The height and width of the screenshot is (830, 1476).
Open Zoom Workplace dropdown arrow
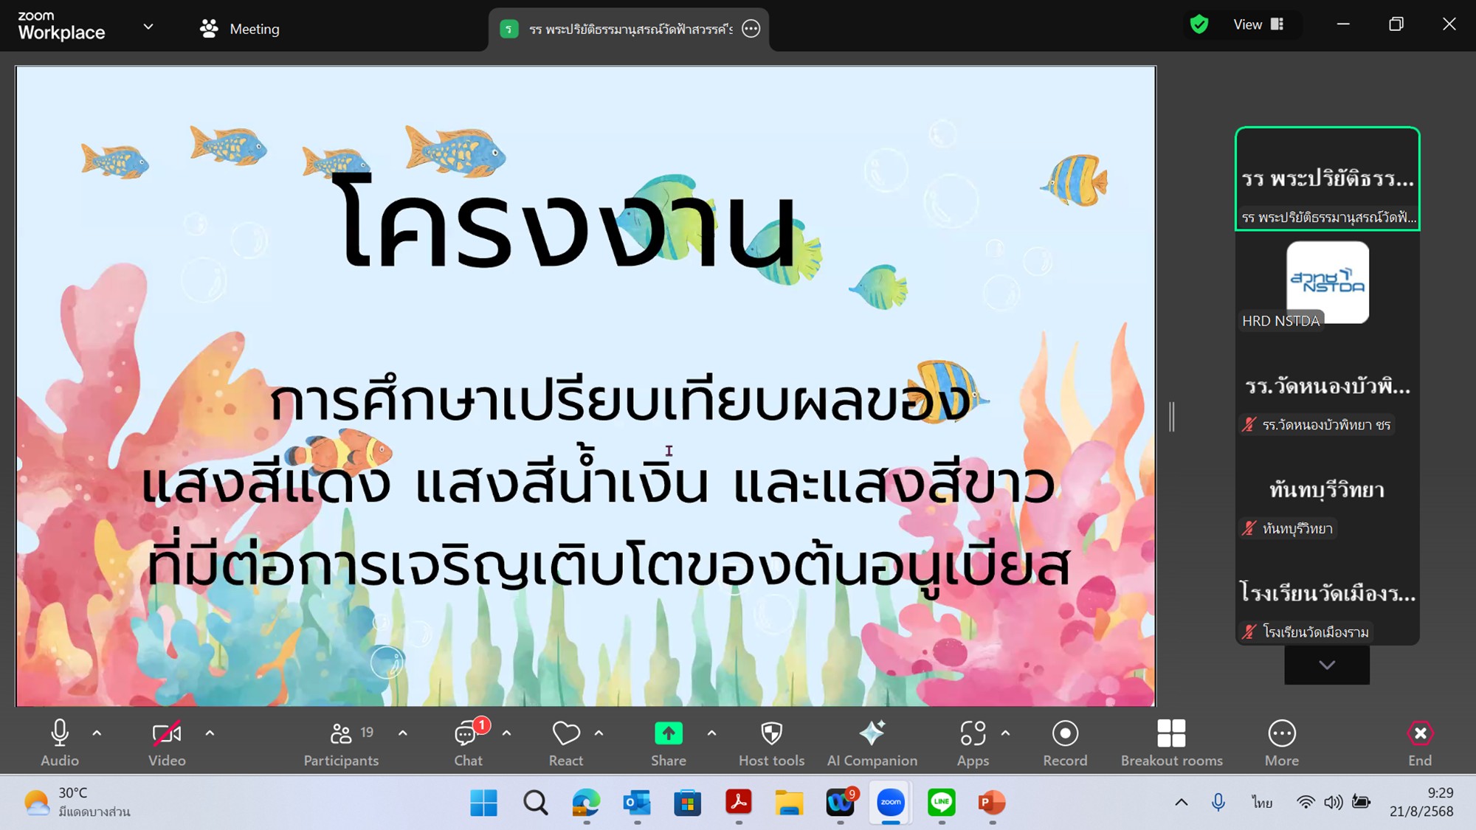tap(148, 27)
